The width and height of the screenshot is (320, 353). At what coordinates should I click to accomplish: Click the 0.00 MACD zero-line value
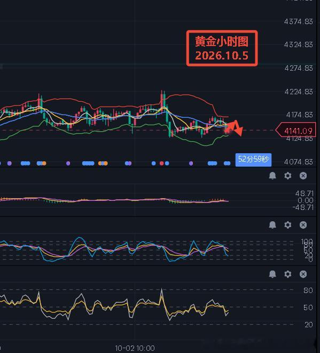click(306, 200)
